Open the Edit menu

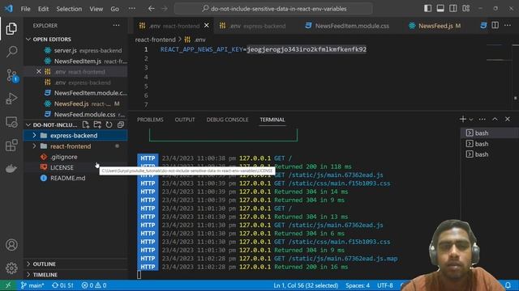tap(43, 9)
